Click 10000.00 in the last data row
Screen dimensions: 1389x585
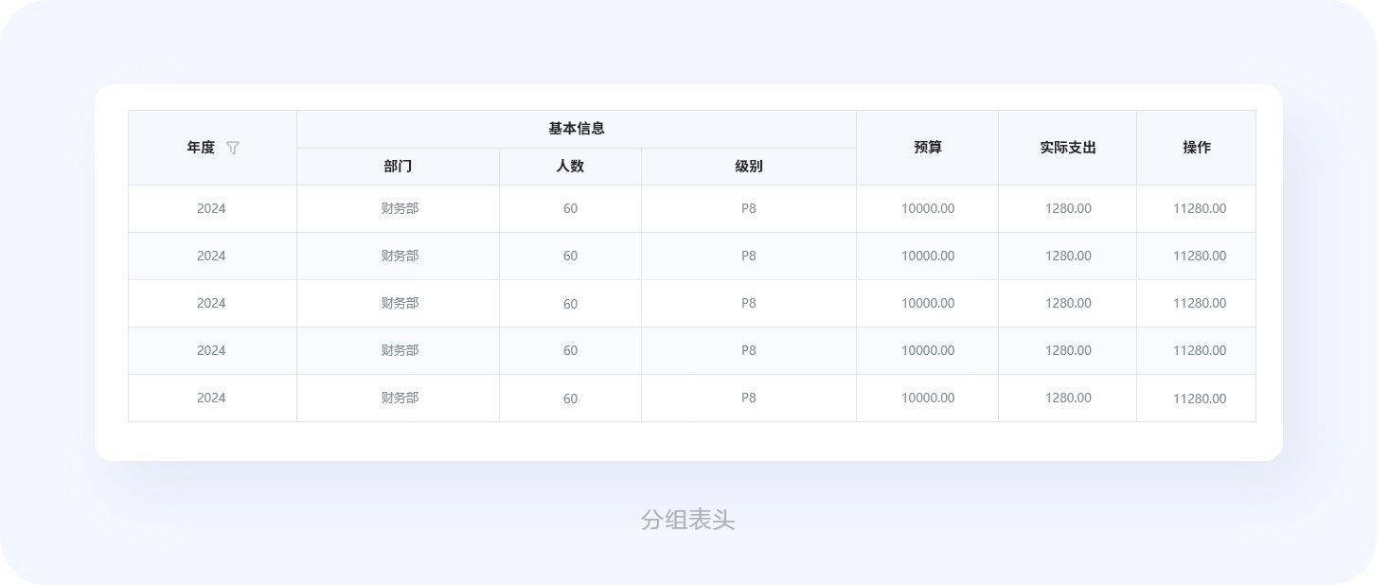tap(928, 398)
